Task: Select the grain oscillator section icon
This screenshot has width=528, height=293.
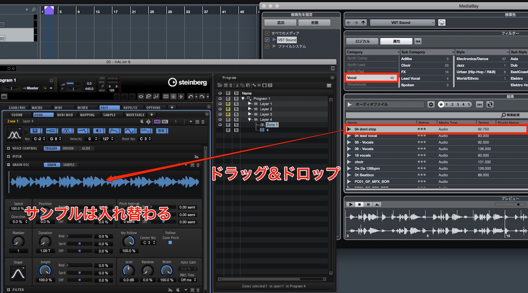Action: (68, 131)
